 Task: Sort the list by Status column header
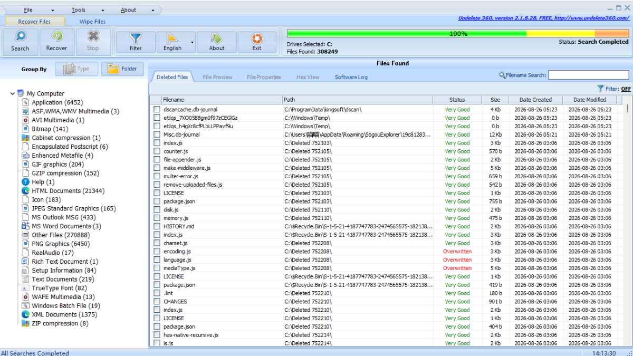click(457, 100)
